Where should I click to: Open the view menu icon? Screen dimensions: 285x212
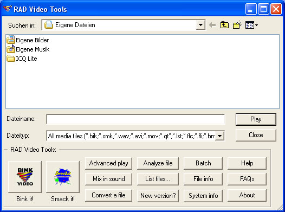(x=251, y=25)
